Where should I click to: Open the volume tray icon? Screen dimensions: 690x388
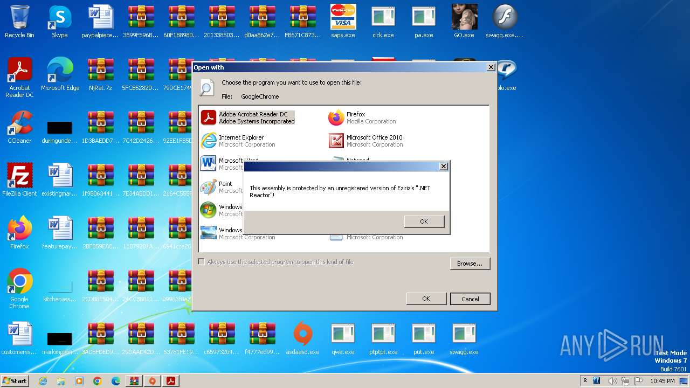point(613,381)
